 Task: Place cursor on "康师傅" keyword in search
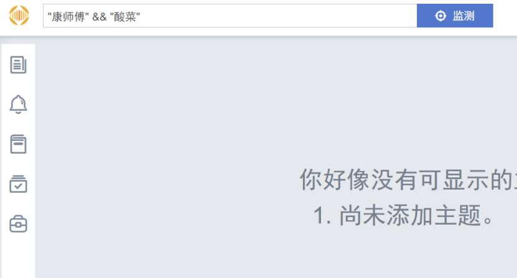(68, 17)
